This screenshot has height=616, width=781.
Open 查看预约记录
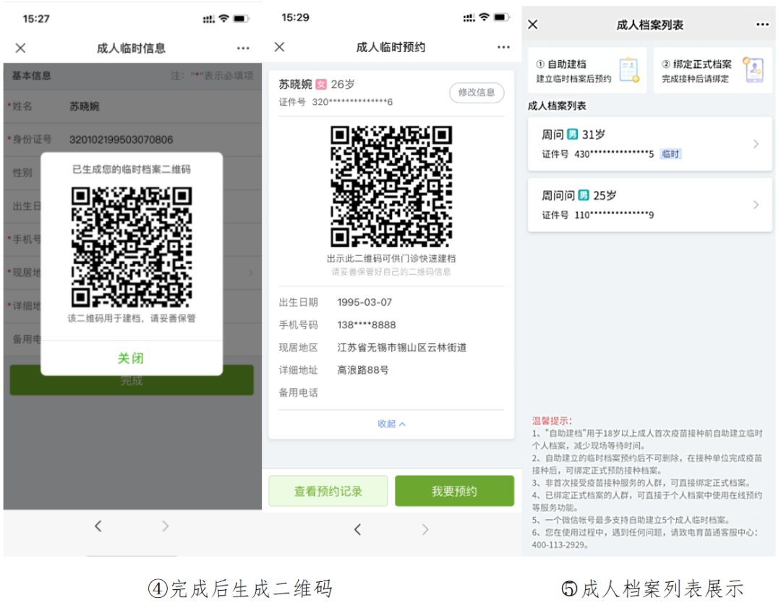pyautogui.click(x=328, y=491)
